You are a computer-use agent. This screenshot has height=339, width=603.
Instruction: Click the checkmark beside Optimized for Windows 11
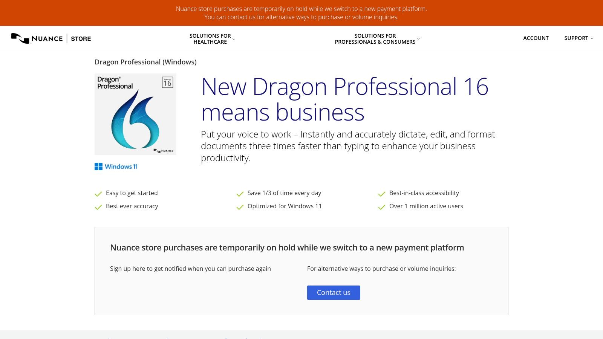tap(240, 207)
